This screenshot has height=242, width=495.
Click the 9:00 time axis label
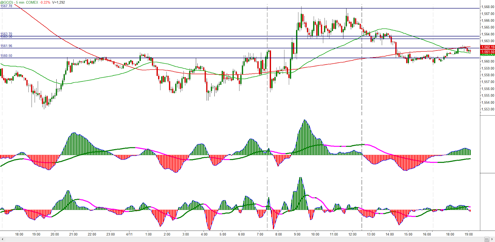[x=297, y=234]
